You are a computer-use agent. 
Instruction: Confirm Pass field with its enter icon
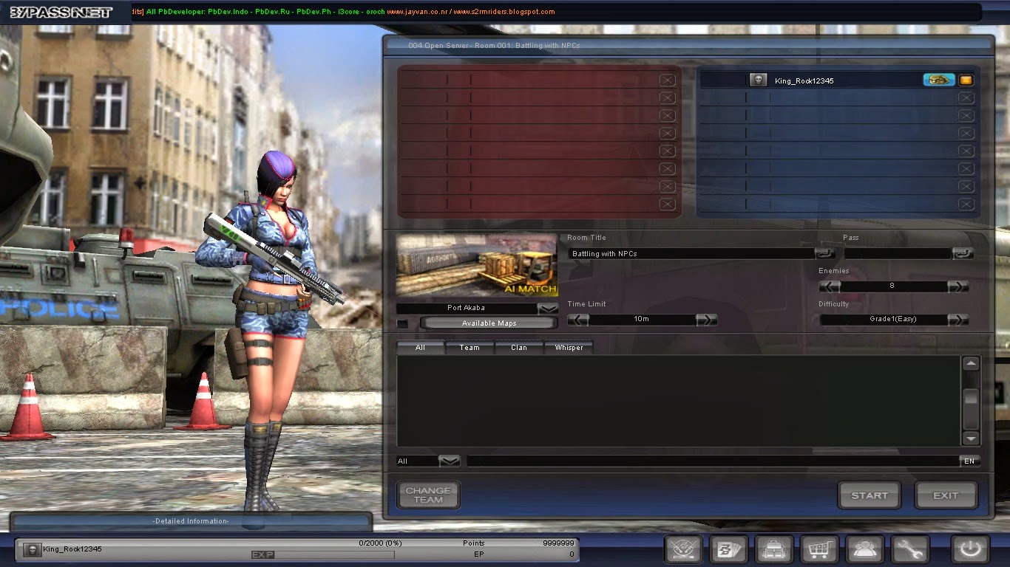pos(963,253)
